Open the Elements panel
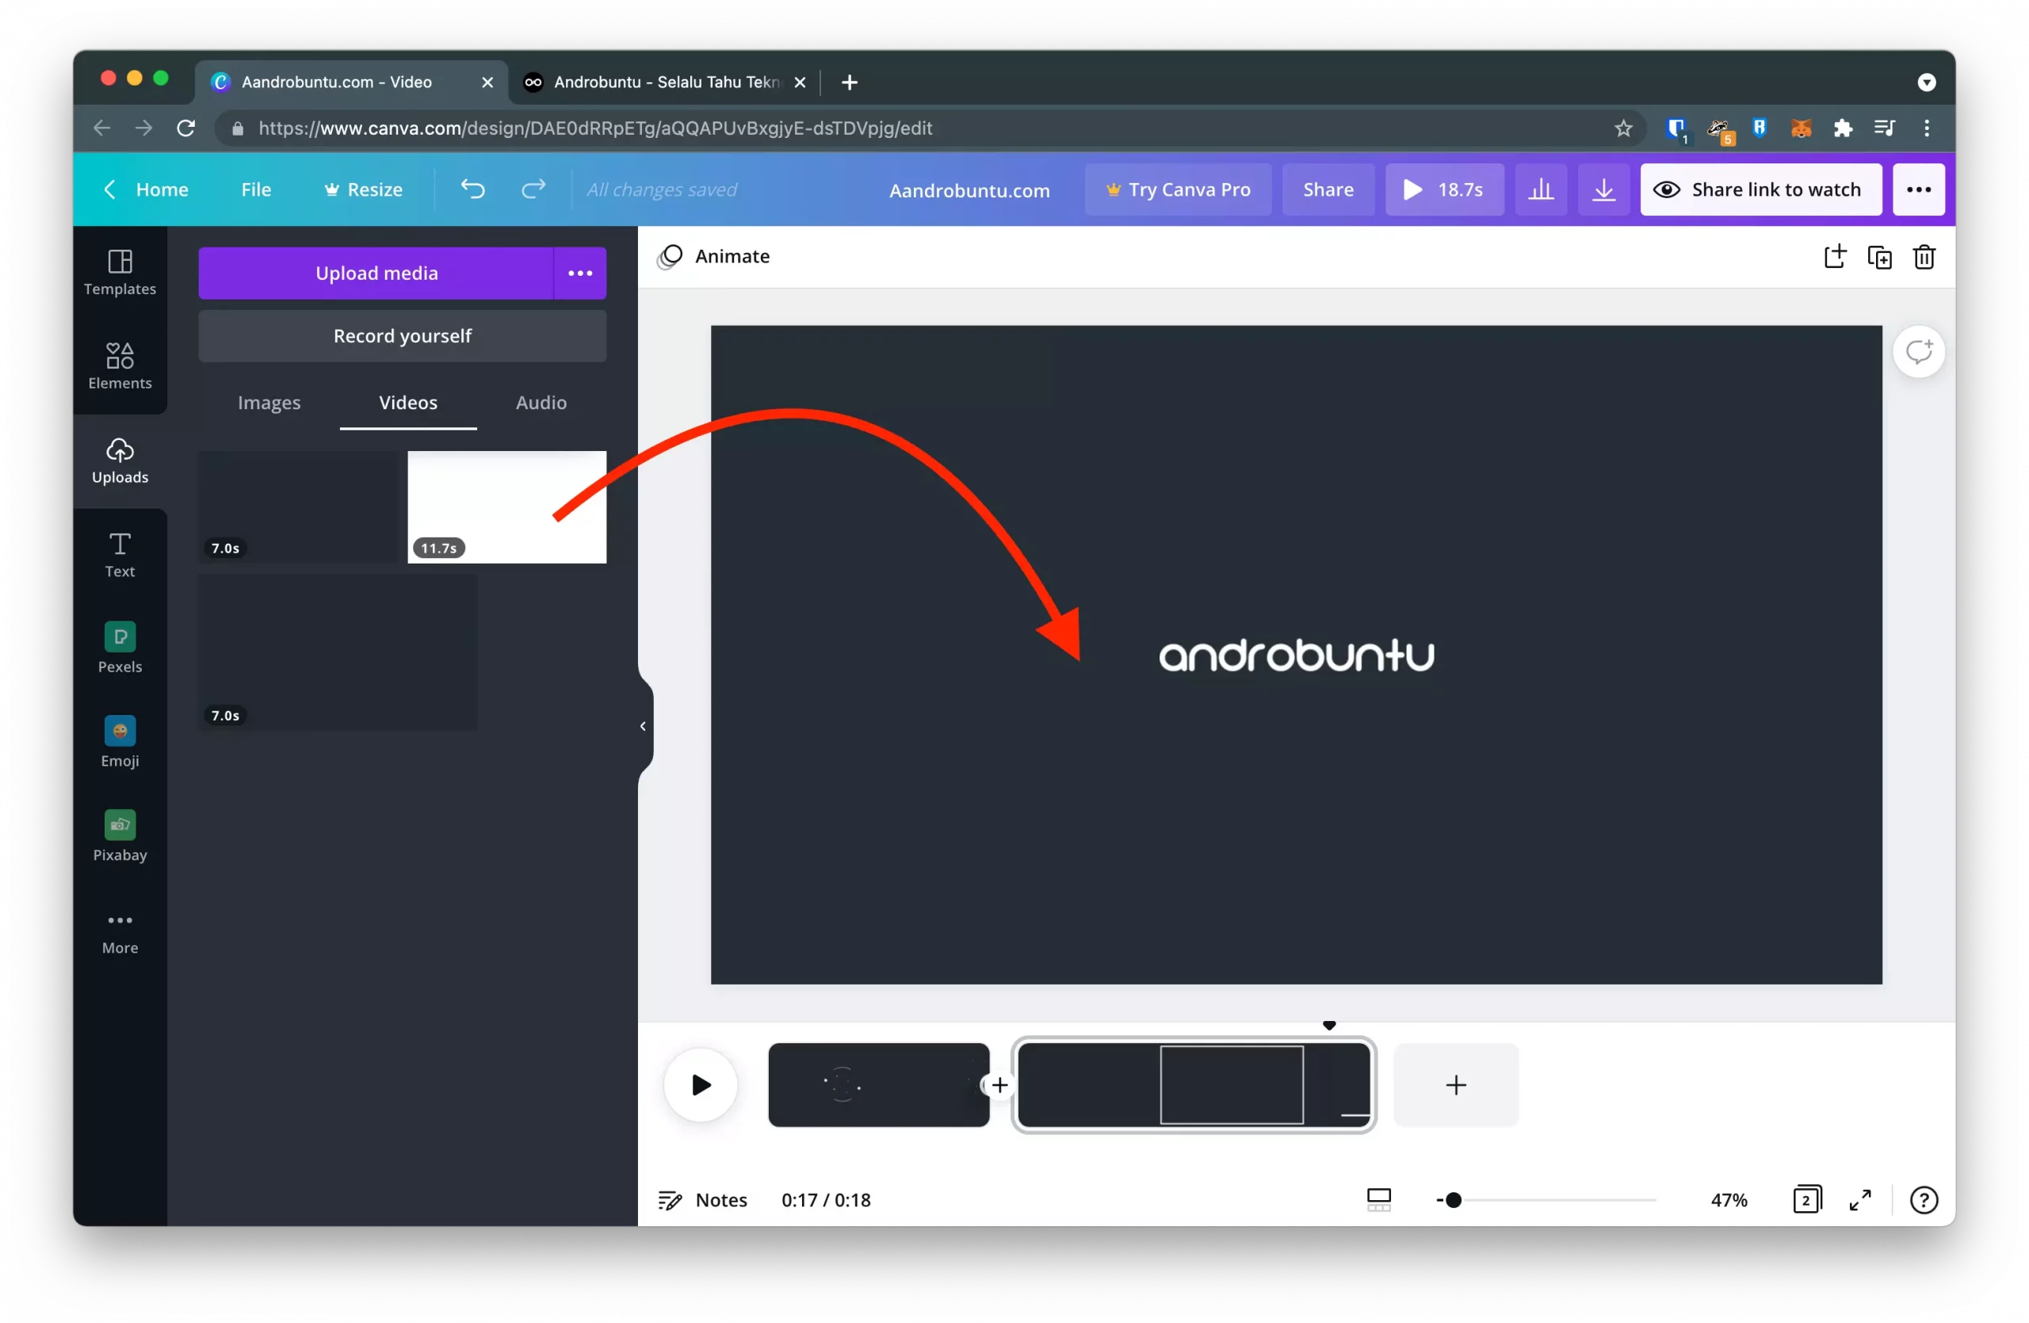The width and height of the screenshot is (2029, 1323). 120,366
